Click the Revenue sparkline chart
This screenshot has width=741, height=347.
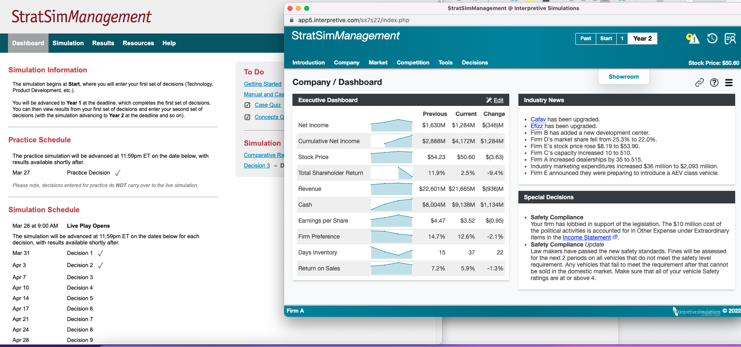(392, 189)
